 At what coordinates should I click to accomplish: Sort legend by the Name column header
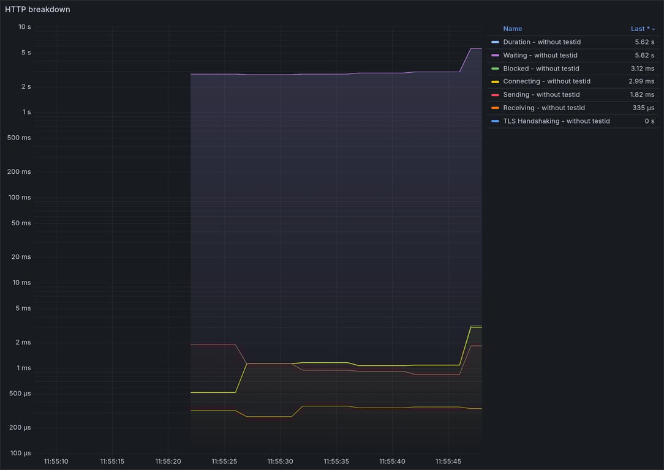pyautogui.click(x=513, y=29)
